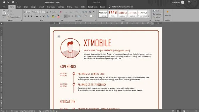Image resolution: width=199 pixels, height=112 pixels.
Task: Click the Text Effects icon
Action: (x=48, y=16)
